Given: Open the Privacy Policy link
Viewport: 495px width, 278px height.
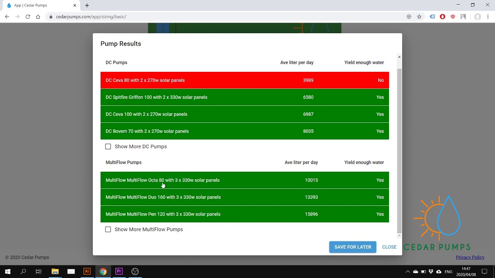Looking at the screenshot, I should coord(470,257).
